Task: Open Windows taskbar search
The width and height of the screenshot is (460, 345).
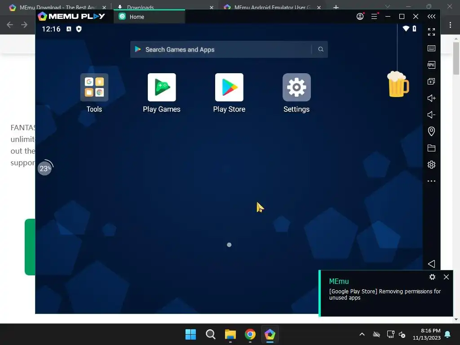Action: coord(210,334)
